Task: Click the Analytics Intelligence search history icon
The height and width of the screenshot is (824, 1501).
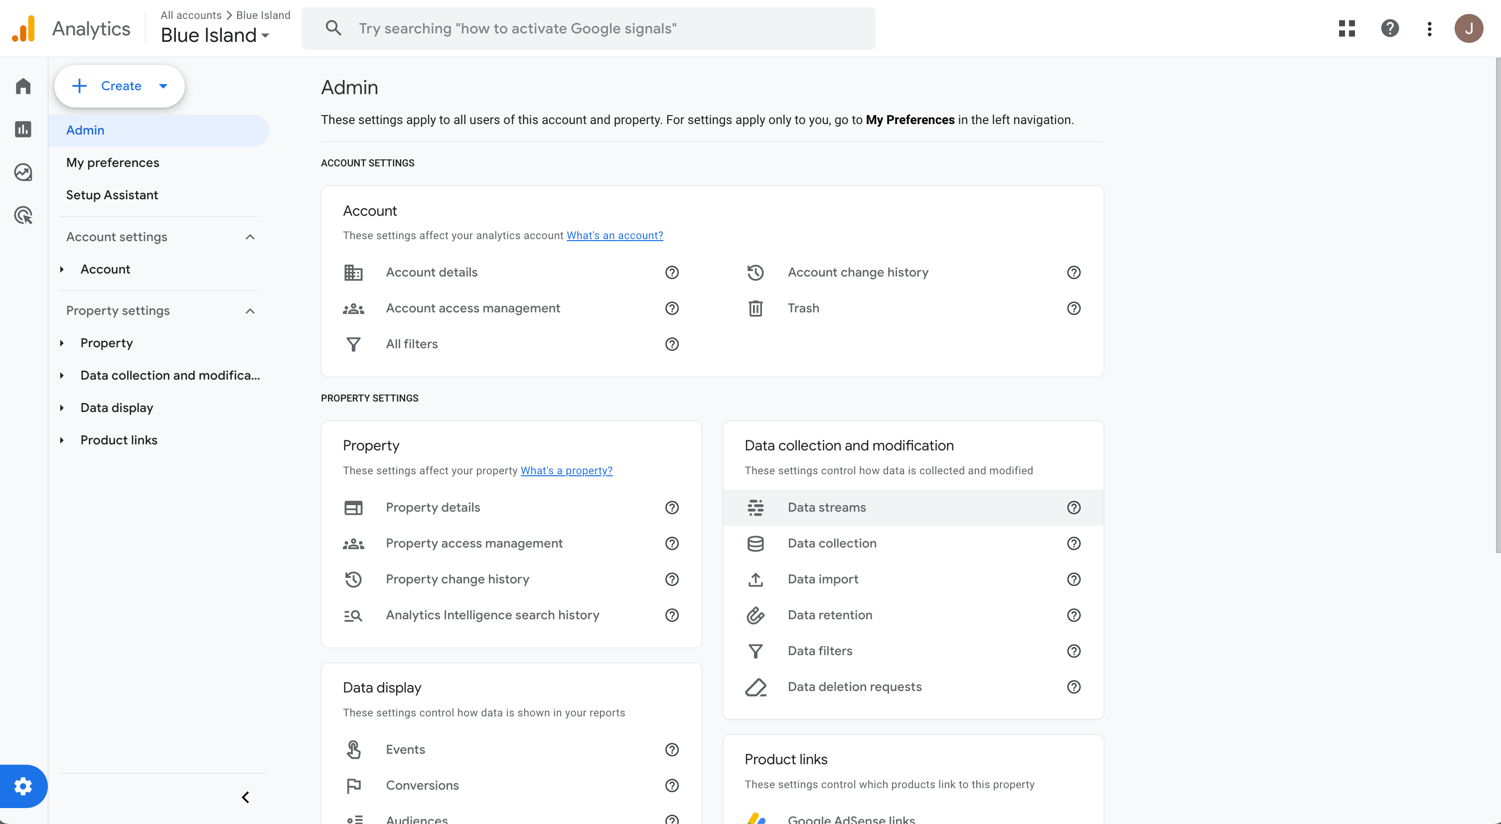Action: pos(353,616)
